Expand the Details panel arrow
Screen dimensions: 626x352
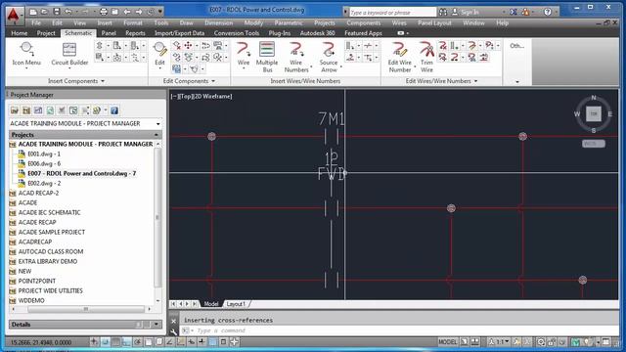[x=156, y=325]
